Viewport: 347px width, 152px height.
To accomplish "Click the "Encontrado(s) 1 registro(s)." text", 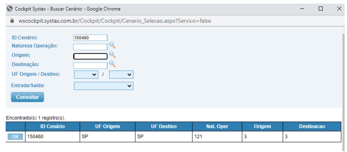I will tap(36, 118).
